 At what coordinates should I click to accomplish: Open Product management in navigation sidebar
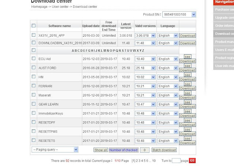pyautogui.click(x=224, y=42)
